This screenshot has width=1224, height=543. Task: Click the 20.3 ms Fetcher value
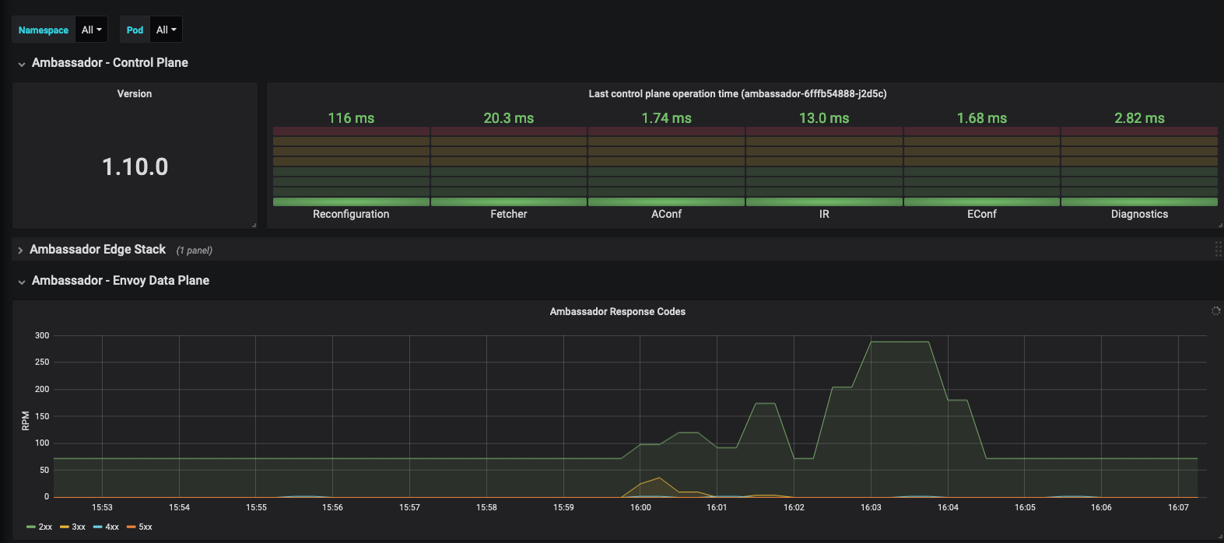pos(509,118)
